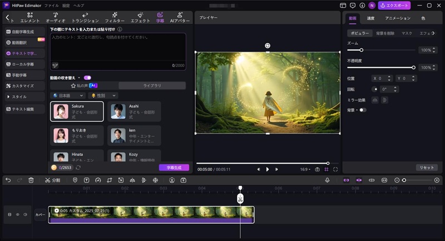445x241 pixels.
Task: Delete the selected clip with trash icon
Action: 31,180
